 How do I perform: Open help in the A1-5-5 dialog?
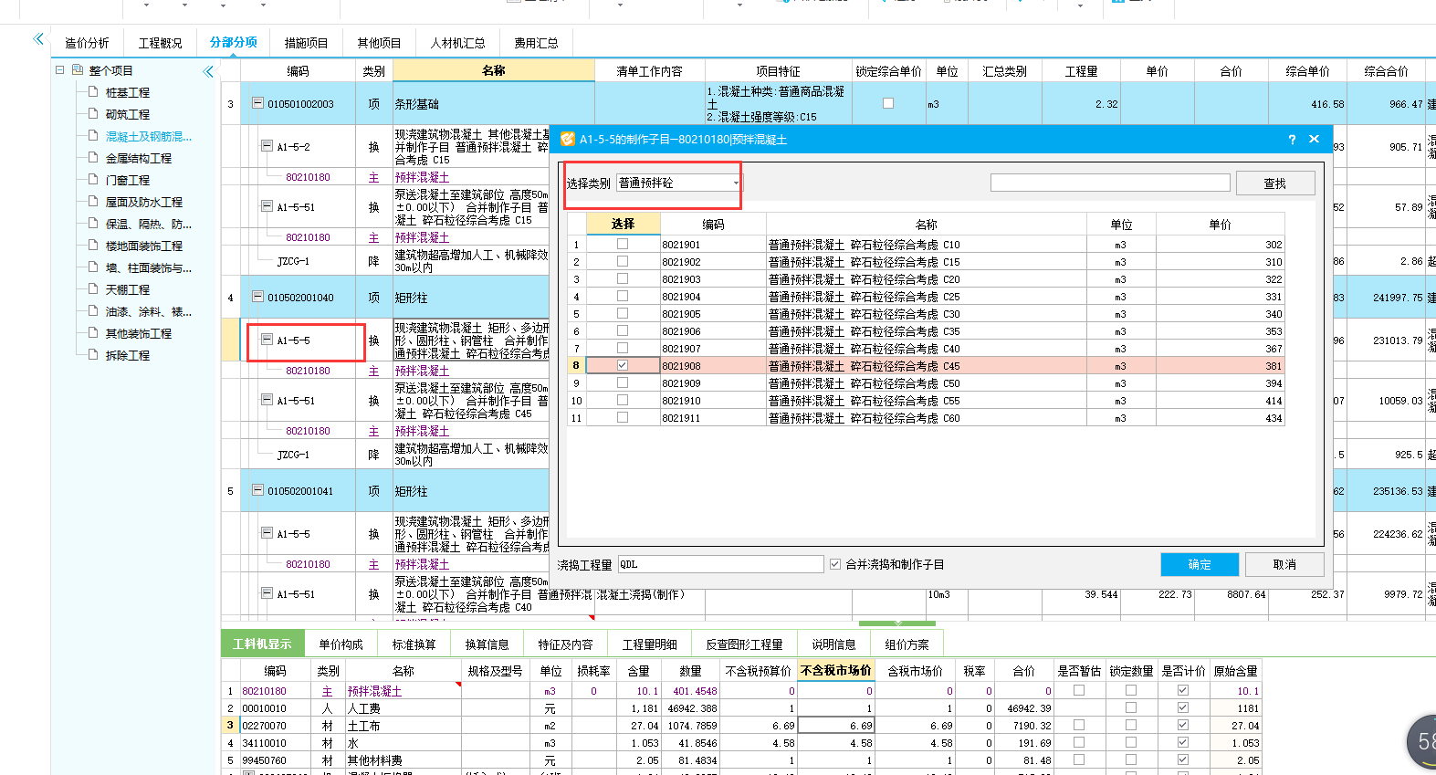pyautogui.click(x=1292, y=140)
